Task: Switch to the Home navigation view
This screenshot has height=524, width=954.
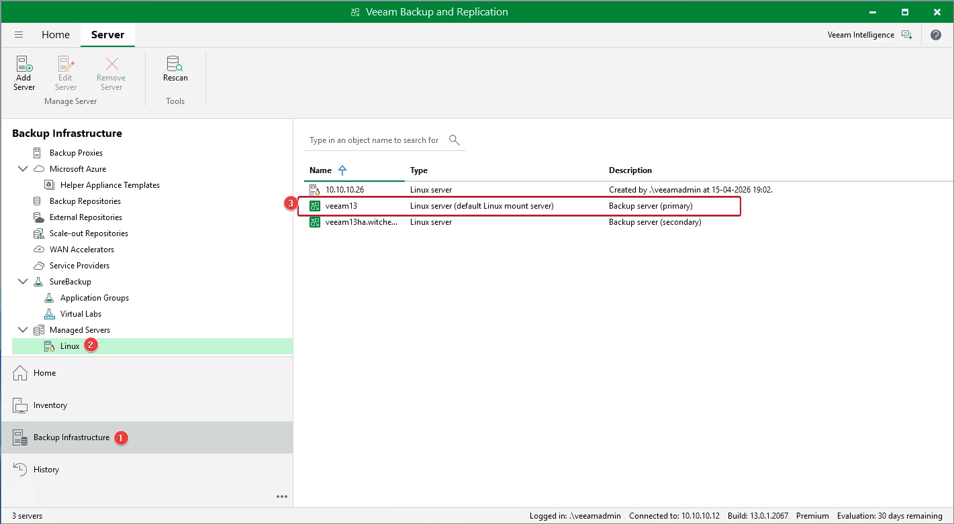Action: [146, 373]
